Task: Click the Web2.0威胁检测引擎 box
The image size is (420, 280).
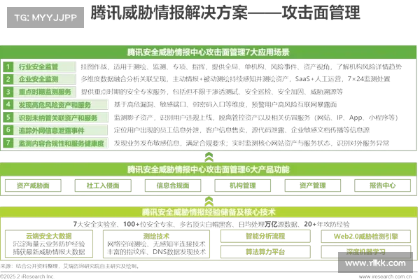Action: 365,236
